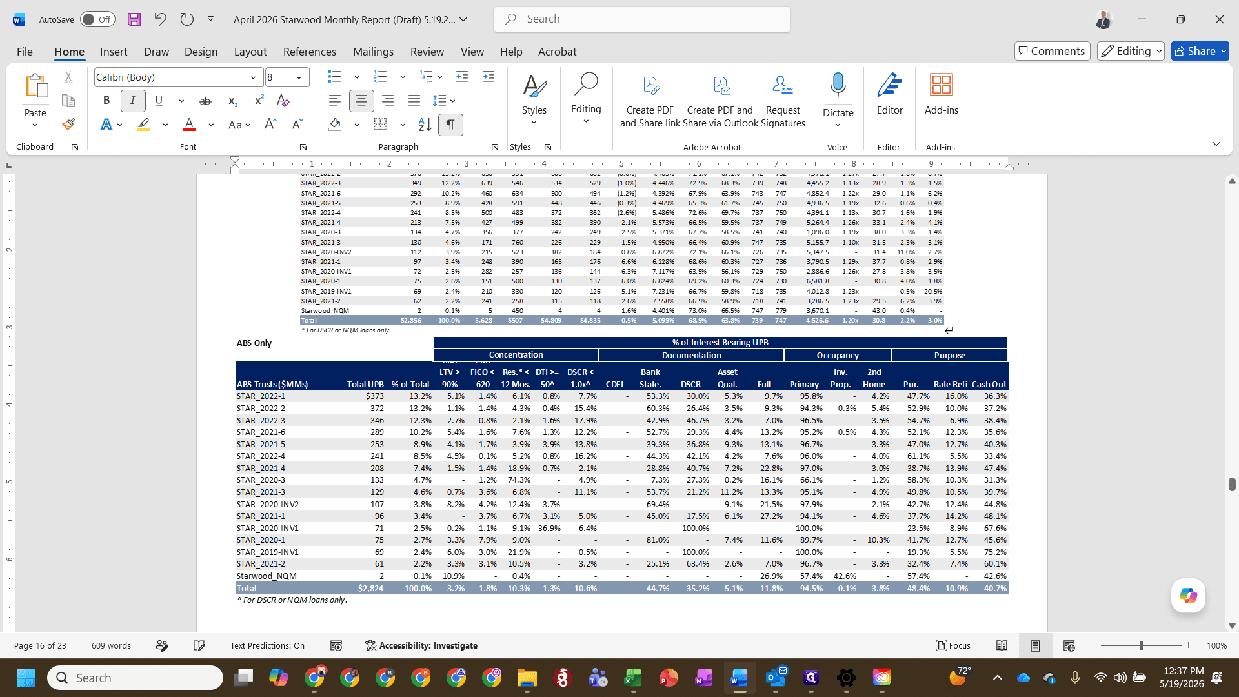Increase font size button
Image resolution: width=1239 pixels, height=697 pixels.
[x=270, y=125]
